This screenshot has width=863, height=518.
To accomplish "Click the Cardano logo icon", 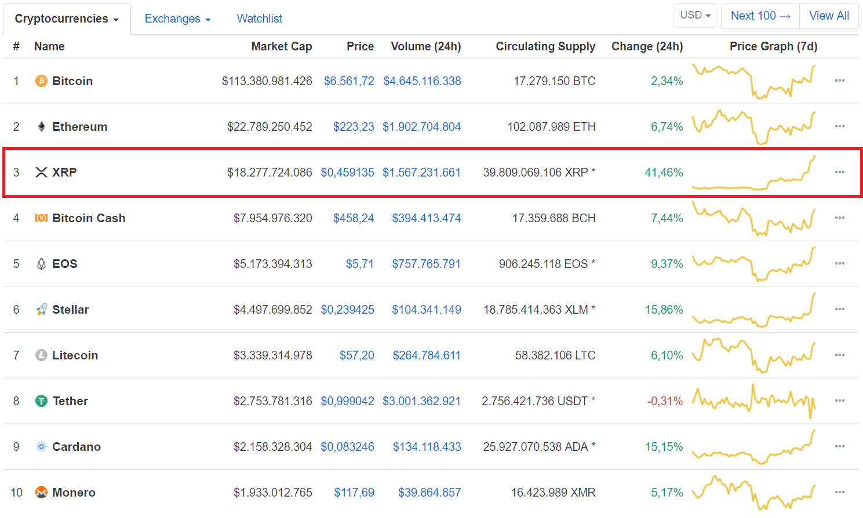I will (41, 447).
